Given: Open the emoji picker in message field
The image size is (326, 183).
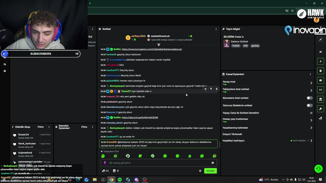Looking at the screenshot, I should pos(213,163).
